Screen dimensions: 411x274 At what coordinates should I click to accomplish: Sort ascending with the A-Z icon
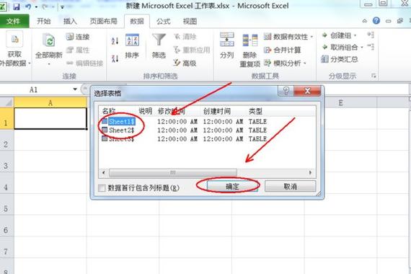click(x=115, y=41)
